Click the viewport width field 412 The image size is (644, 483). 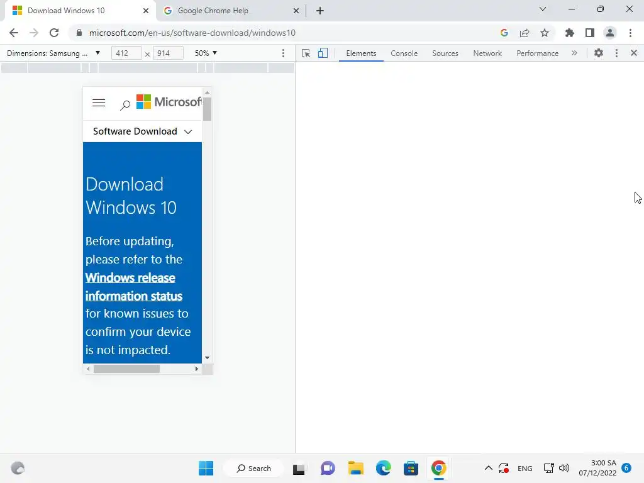click(126, 53)
